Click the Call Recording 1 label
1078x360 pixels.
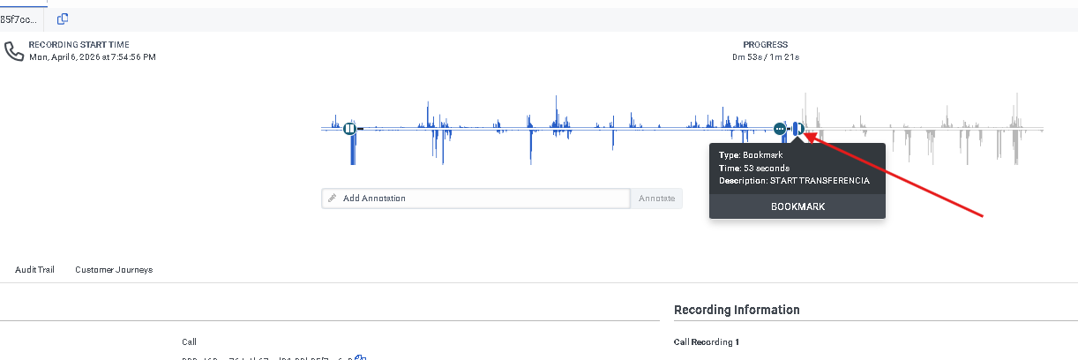click(x=706, y=341)
